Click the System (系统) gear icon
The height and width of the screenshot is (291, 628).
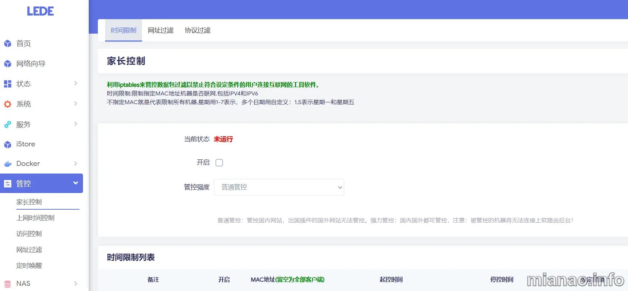coord(8,104)
